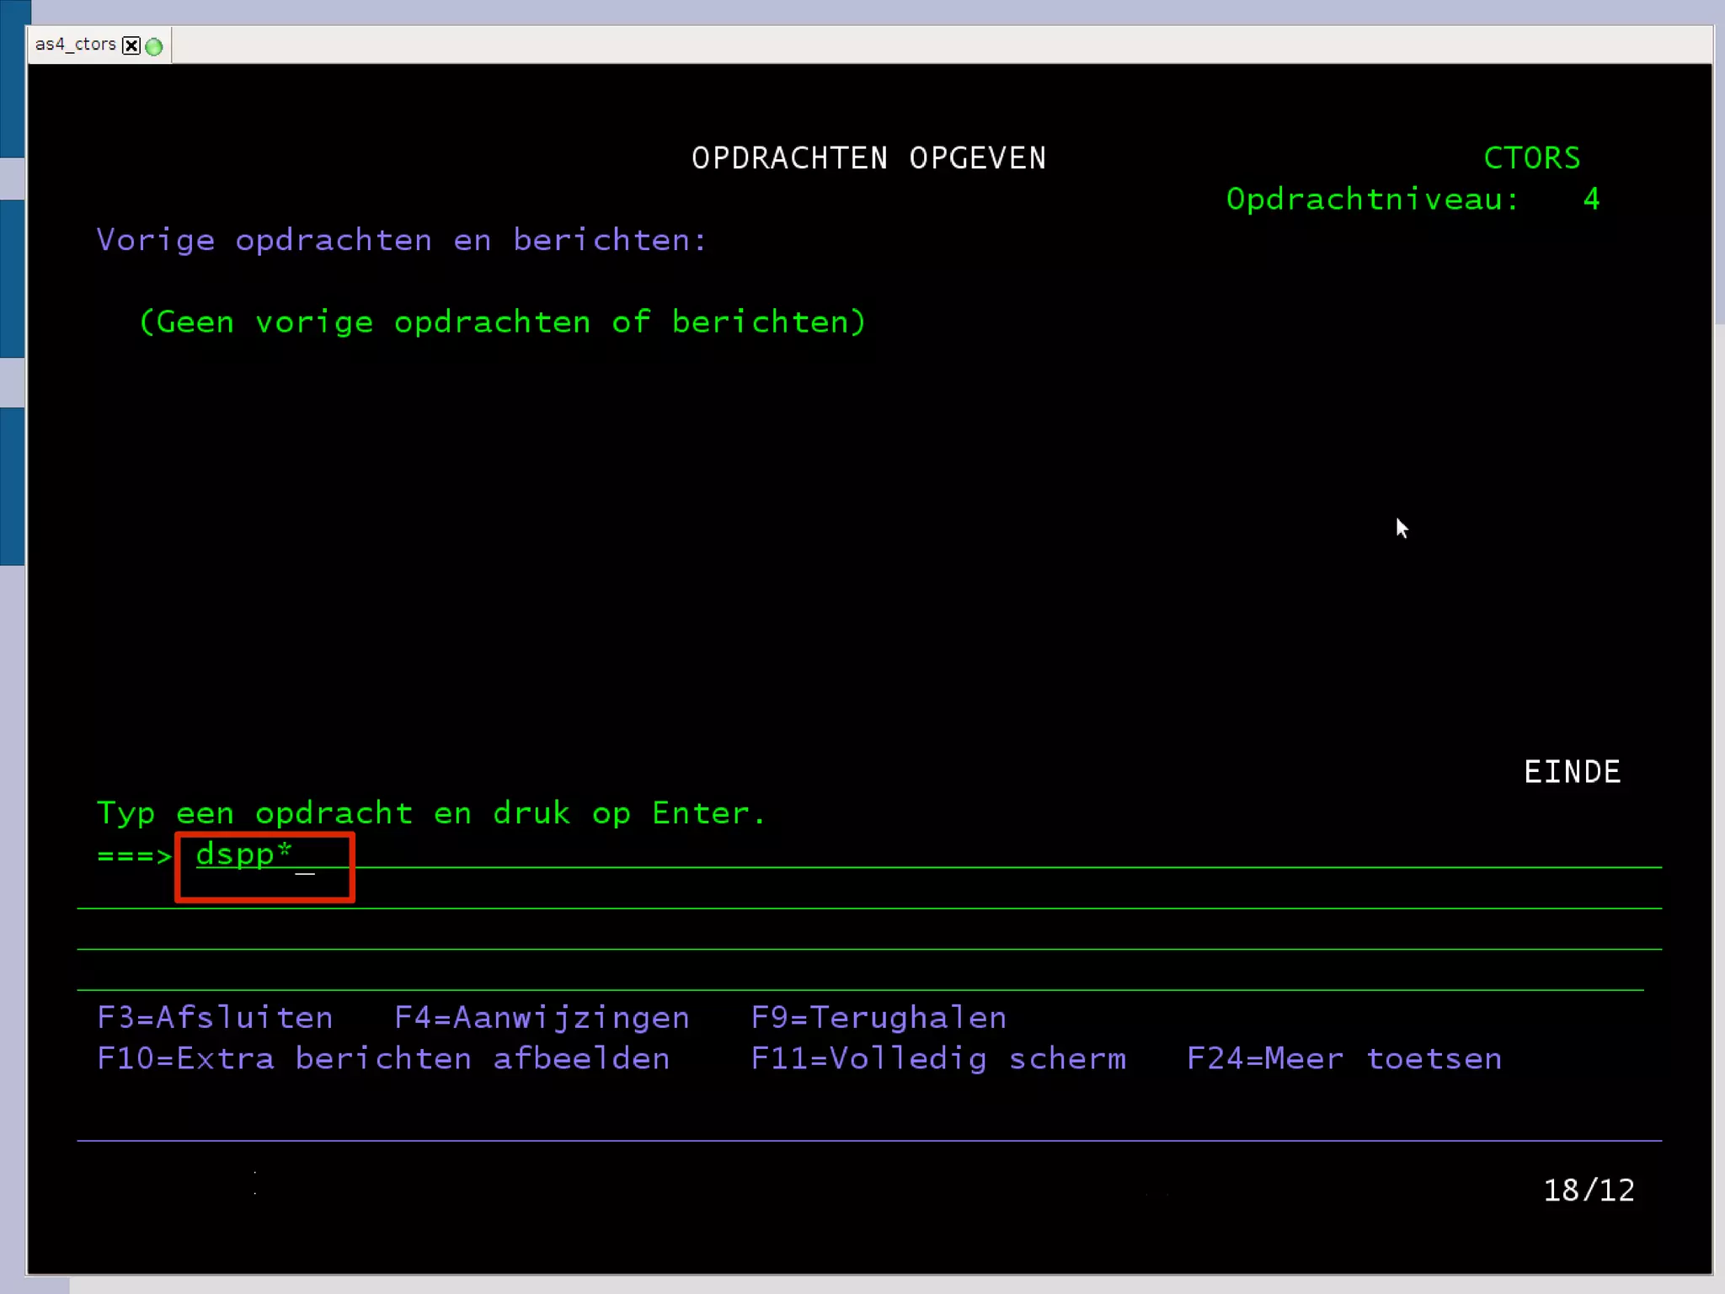Close the as4_ctors session tab
The height and width of the screenshot is (1294, 1725).
(x=131, y=45)
